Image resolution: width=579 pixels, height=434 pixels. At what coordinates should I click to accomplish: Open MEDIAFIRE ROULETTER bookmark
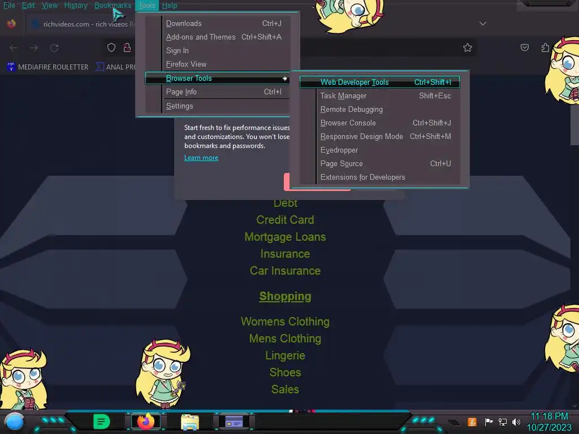pyautogui.click(x=47, y=67)
